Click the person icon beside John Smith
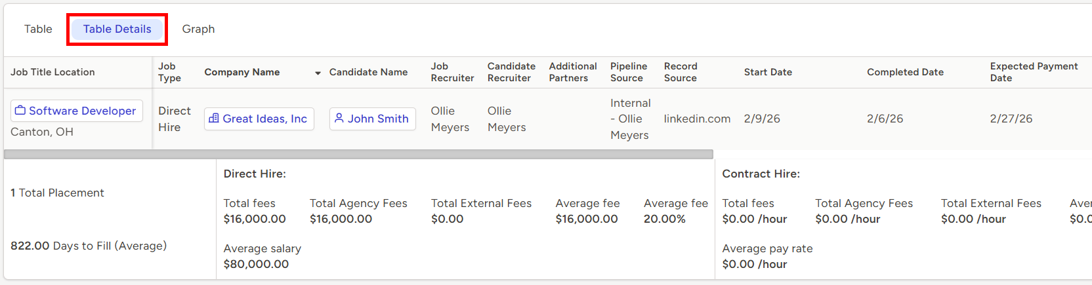This screenshot has width=1092, height=285. pyautogui.click(x=339, y=119)
